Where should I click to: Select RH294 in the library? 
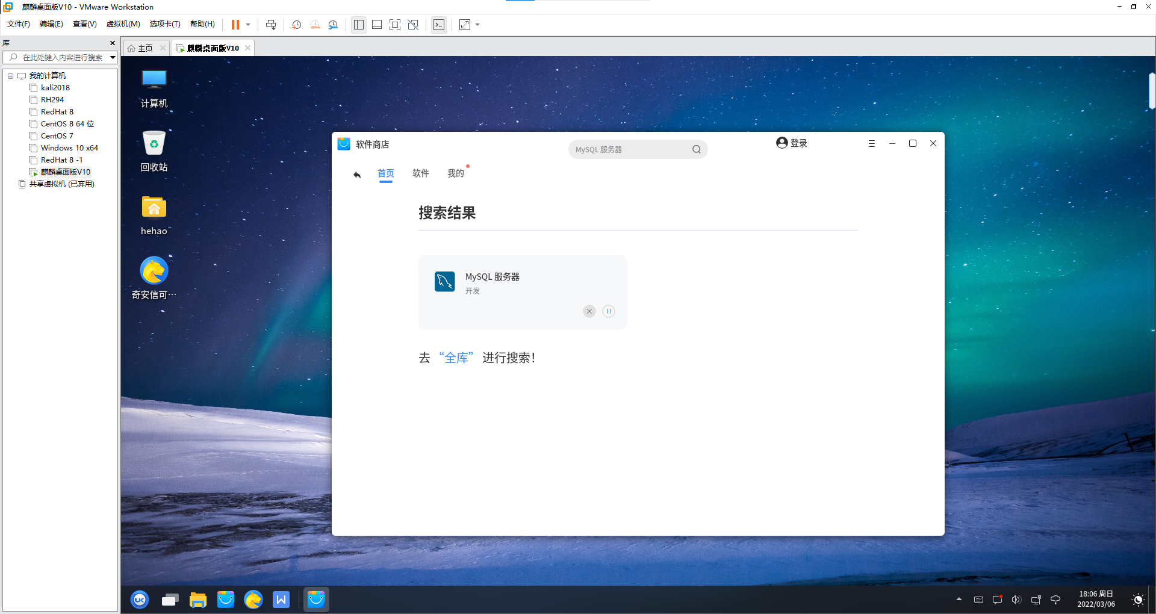[52, 100]
